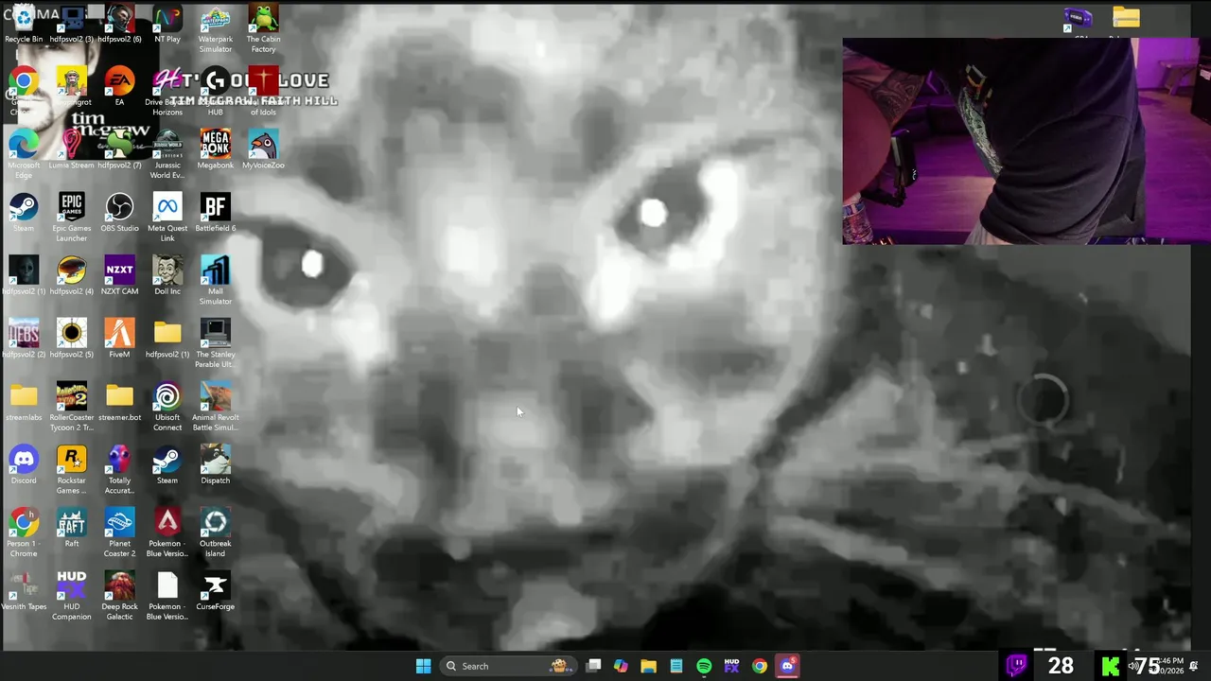Select the hdfpsvol2 (5) desktop icon
This screenshot has height=681, width=1211.
72,339
